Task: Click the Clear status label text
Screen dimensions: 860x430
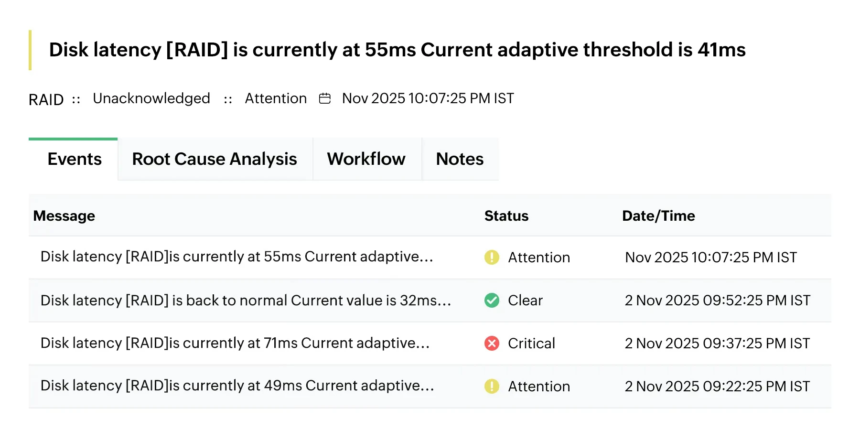Action: tap(526, 300)
